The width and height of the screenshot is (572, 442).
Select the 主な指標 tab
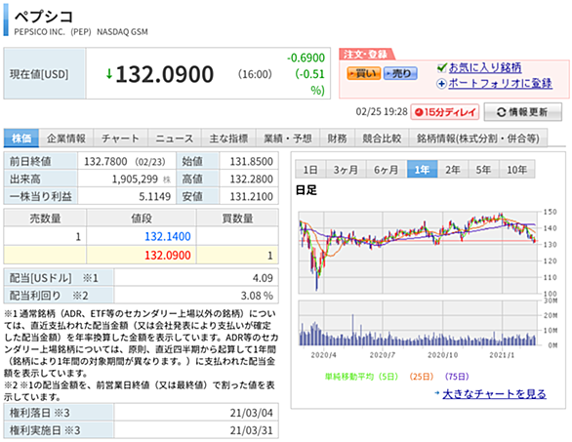pos(228,139)
